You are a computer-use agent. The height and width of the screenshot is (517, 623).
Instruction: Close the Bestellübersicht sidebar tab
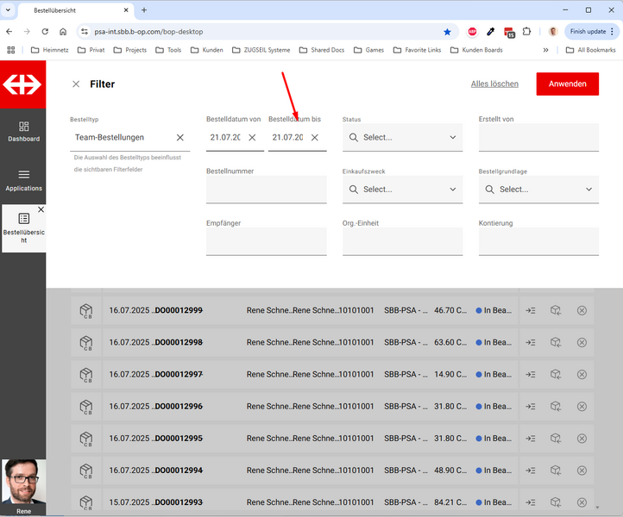[41, 209]
